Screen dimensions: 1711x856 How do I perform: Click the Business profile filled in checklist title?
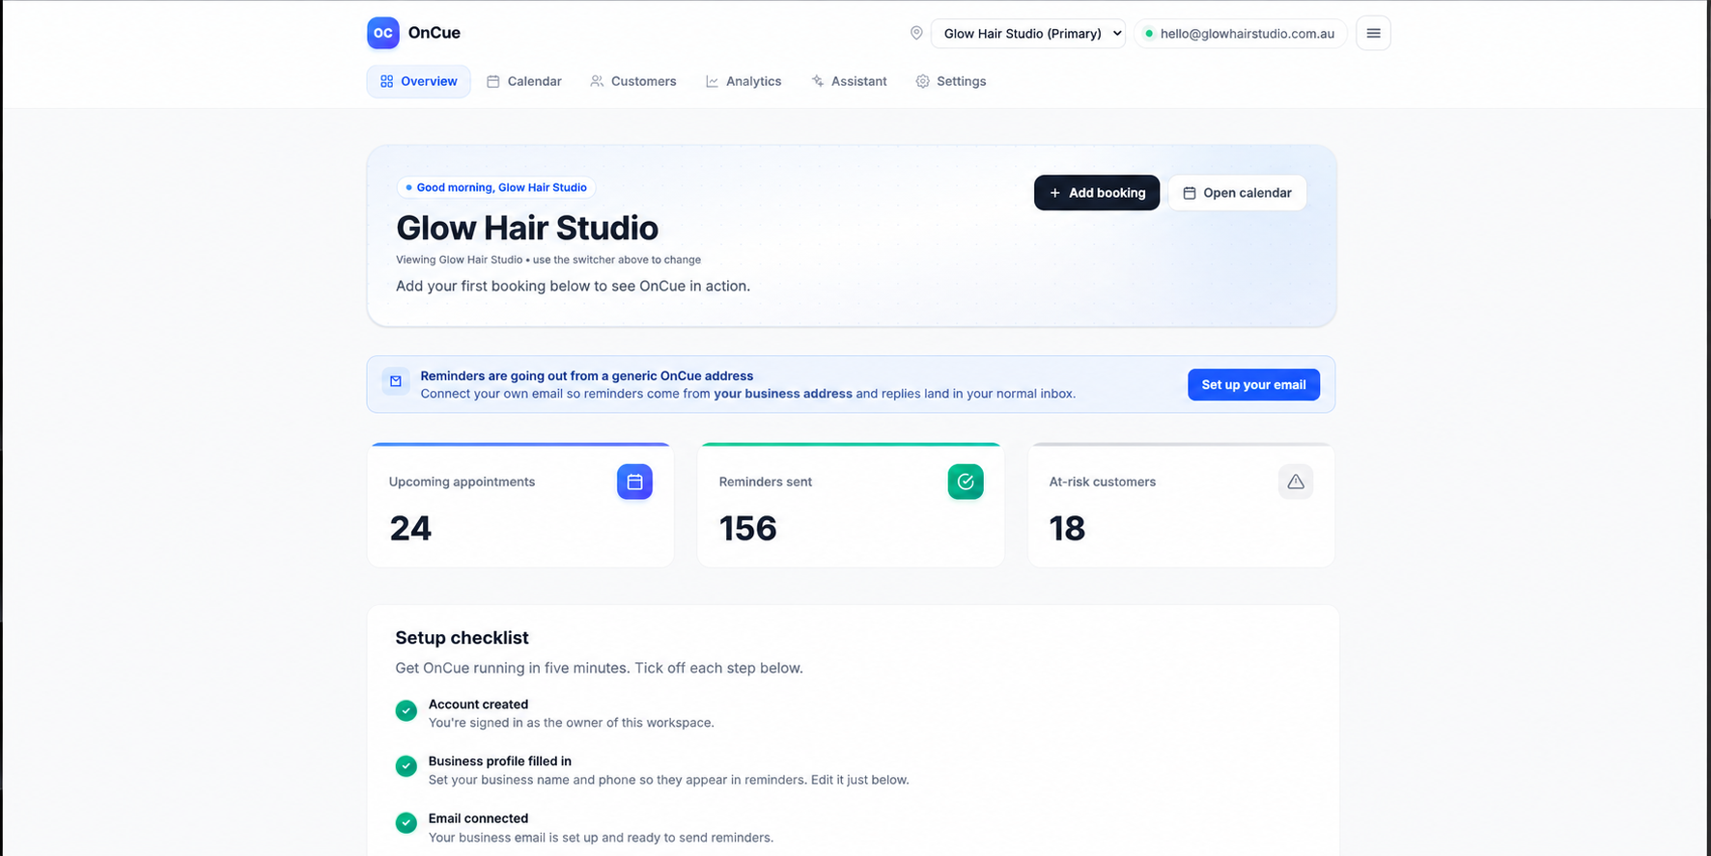click(x=500, y=761)
